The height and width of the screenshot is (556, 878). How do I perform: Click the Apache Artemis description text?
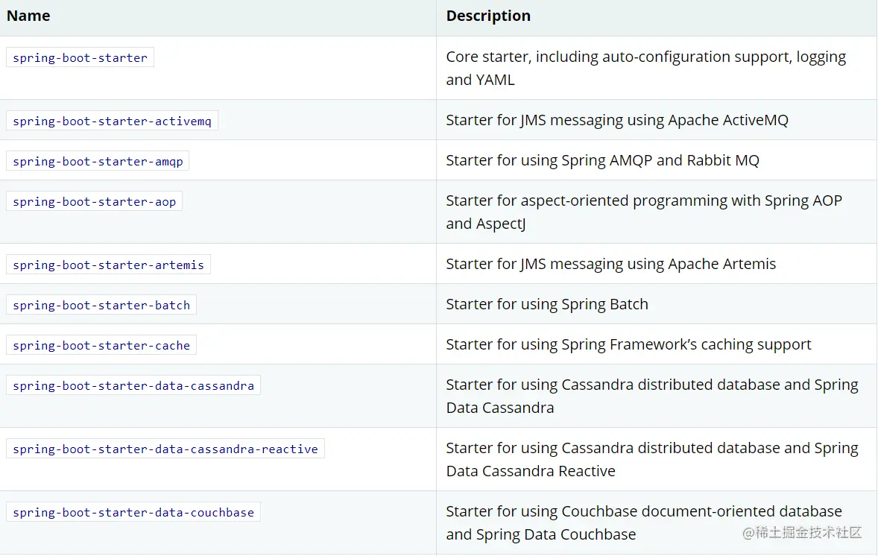tap(611, 264)
